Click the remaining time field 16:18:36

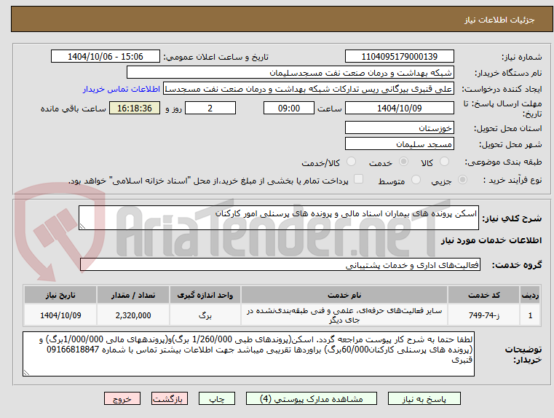click(134, 108)
